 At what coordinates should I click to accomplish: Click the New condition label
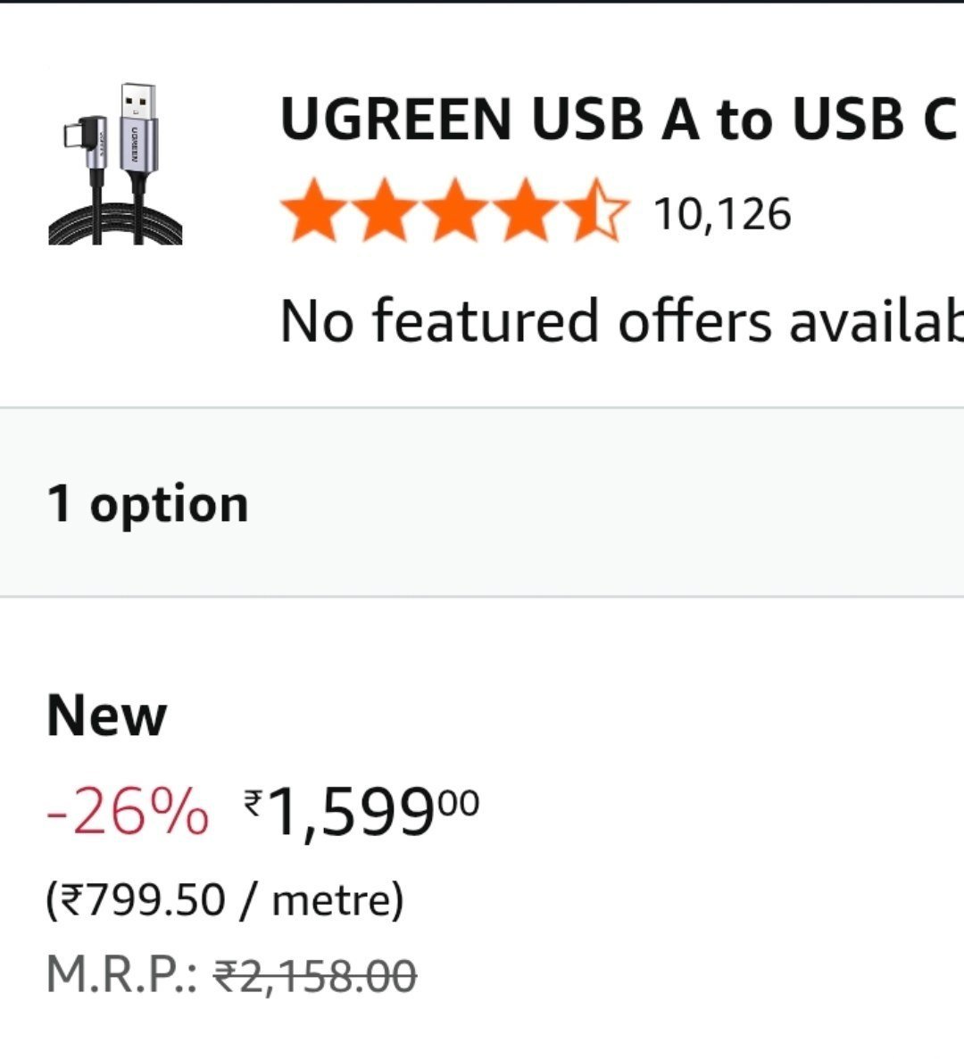coord(106,716)
